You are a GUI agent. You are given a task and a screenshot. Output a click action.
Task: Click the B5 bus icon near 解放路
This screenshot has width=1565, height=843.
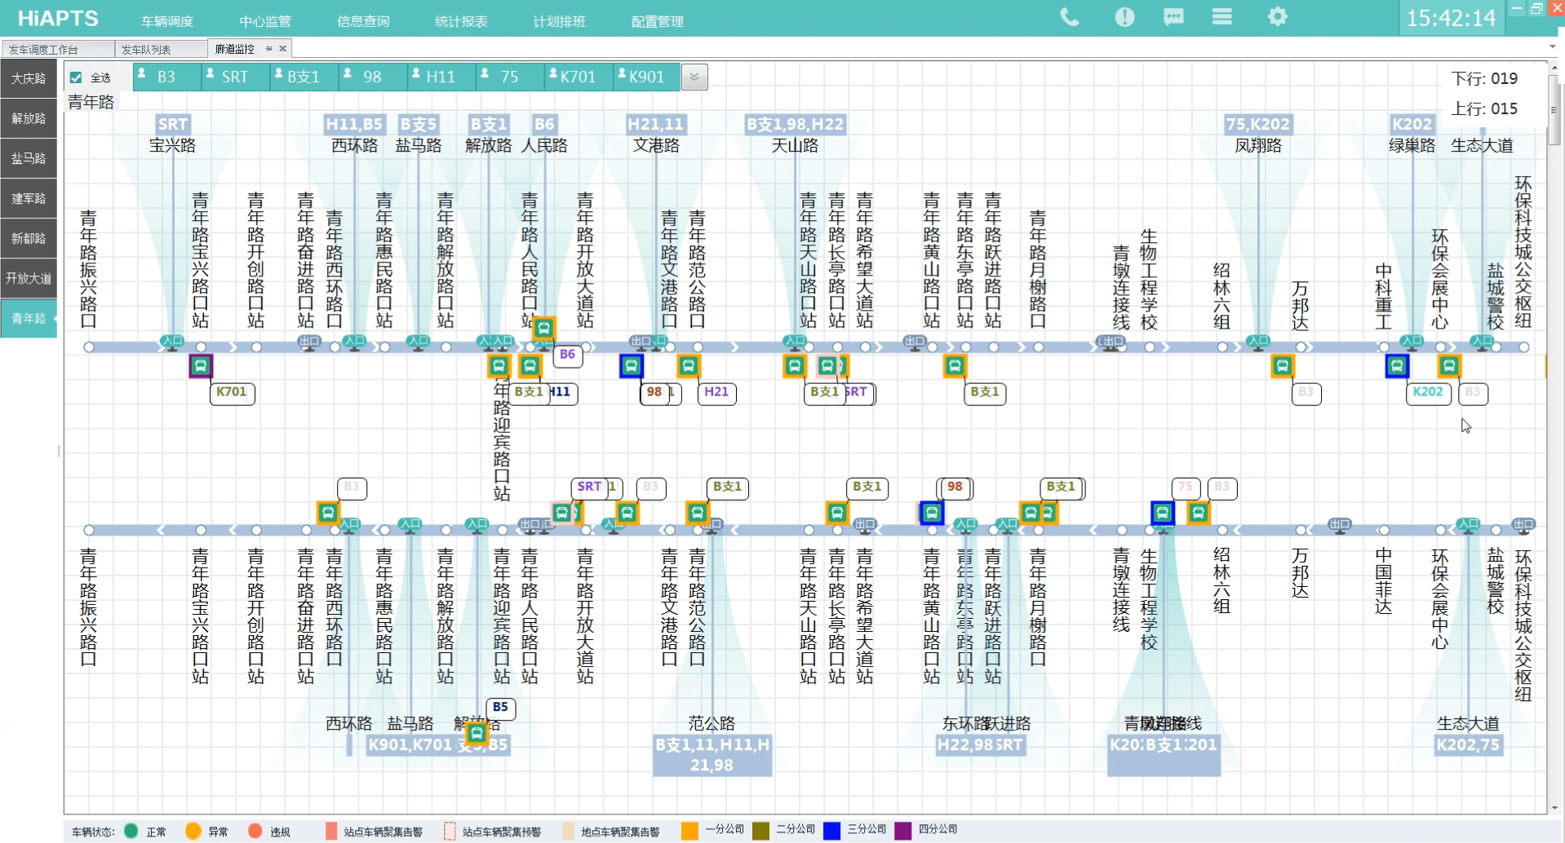tap(477, 733)
